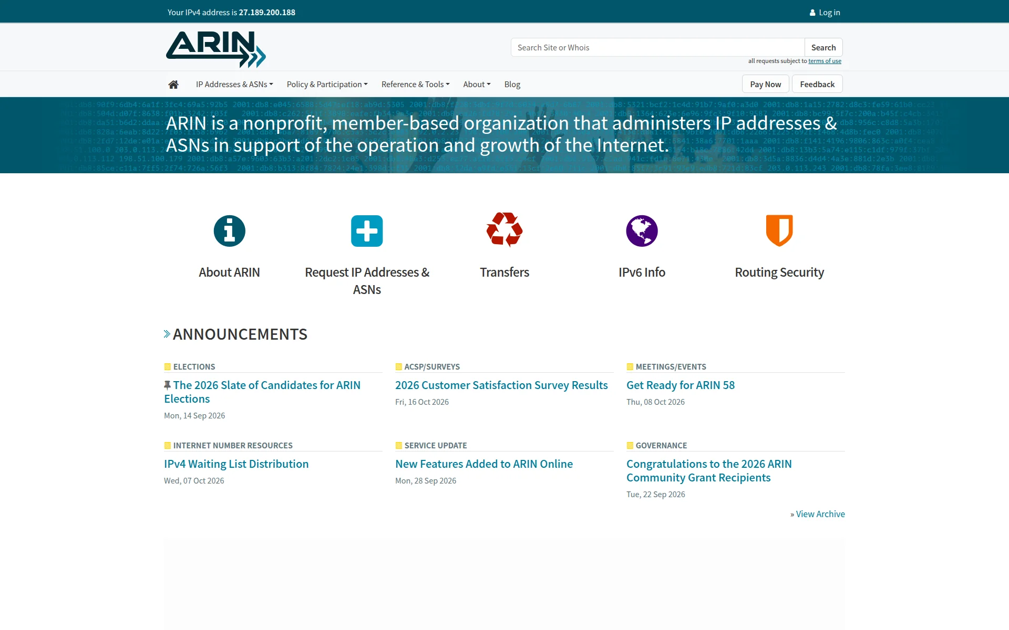The width and height of the screenshot is (1009, 630).
Task: Open Get Ready for ARIN 58
Action: click(x=681, y=385)
